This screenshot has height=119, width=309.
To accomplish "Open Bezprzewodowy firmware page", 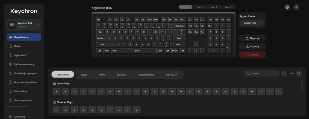I will [x=24, y=82].
